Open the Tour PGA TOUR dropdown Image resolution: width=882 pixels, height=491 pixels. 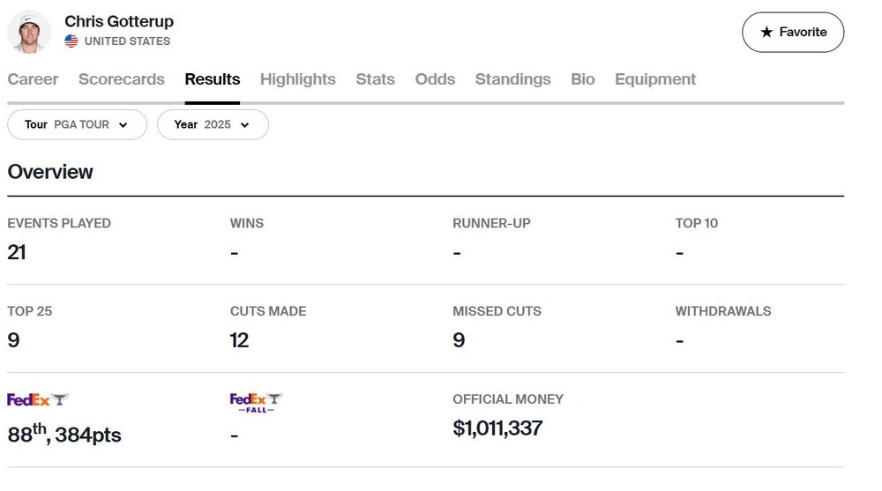[x=77, y=124]
